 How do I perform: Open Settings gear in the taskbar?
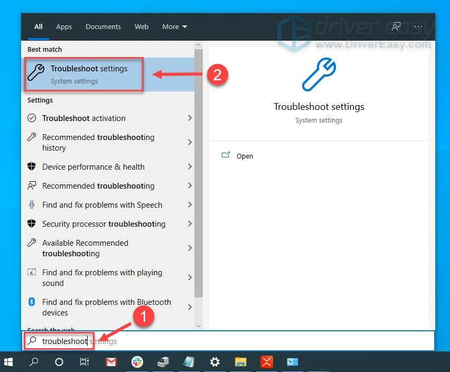pos(214,362)
